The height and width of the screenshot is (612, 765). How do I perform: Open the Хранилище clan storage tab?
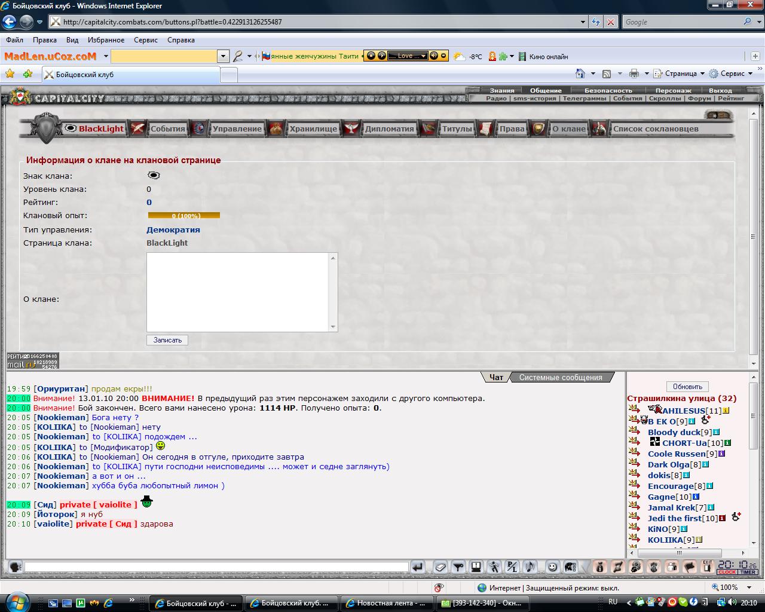click(x=313, y=128)
